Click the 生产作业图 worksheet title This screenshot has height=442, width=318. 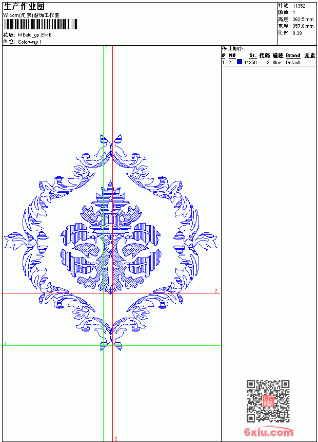coord(24,7)
